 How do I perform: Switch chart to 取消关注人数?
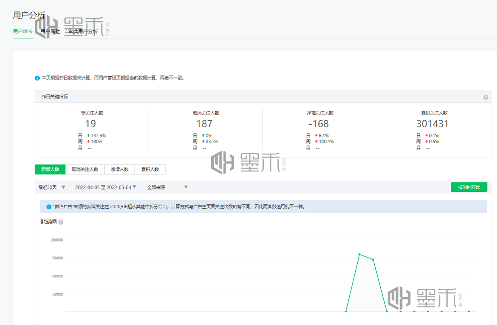[85, 169]
